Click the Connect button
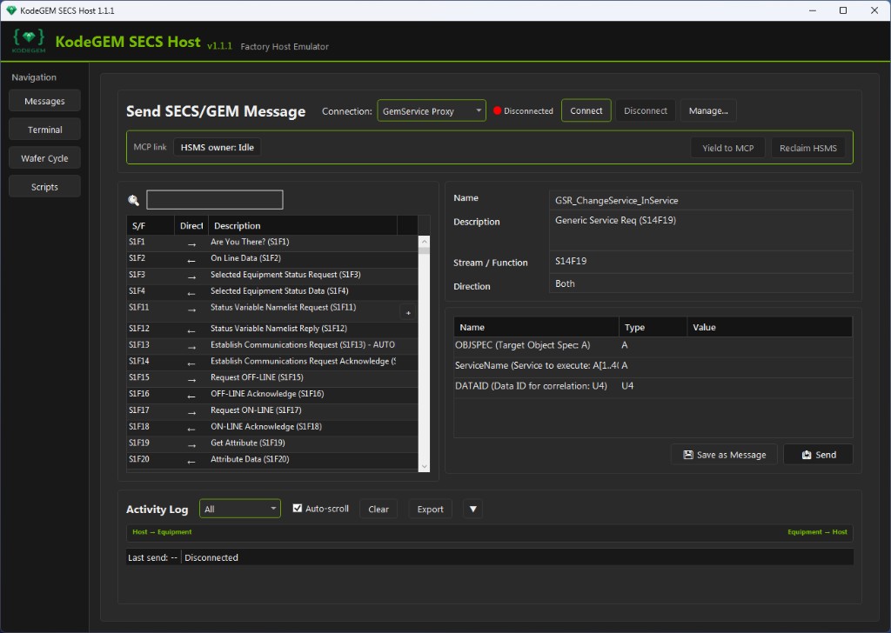Image resolution: width=891 pixels, height=633 pixels. tap(586, 110)
